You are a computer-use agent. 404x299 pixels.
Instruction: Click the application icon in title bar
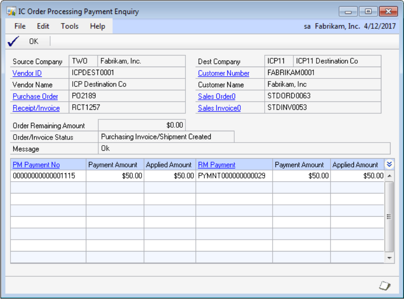[12, 12]
